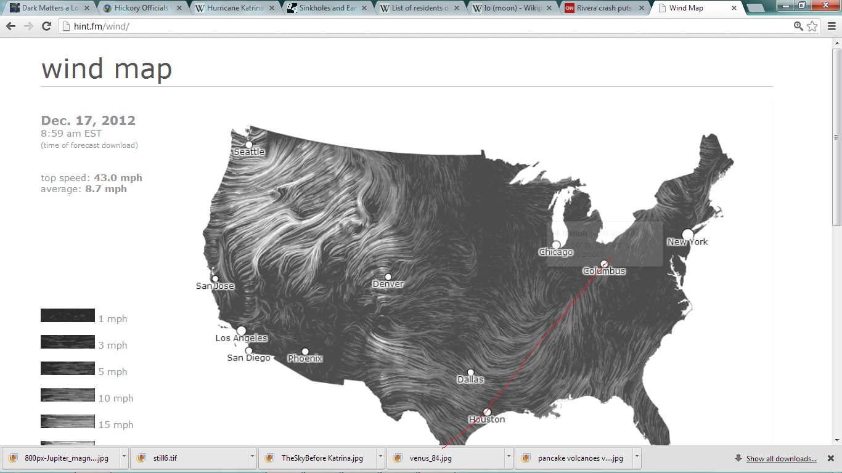Viewport: 842px width, 473px height.
Task: Expand TheSkyBefore Katrina.jpg download menu
Action: click(380, 458)
